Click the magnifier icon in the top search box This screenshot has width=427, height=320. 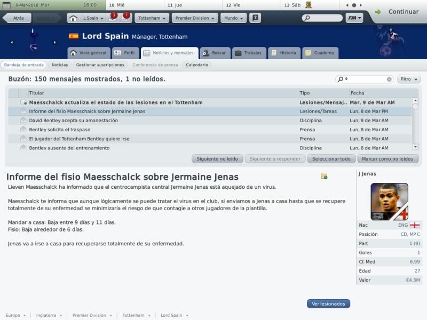307,18
